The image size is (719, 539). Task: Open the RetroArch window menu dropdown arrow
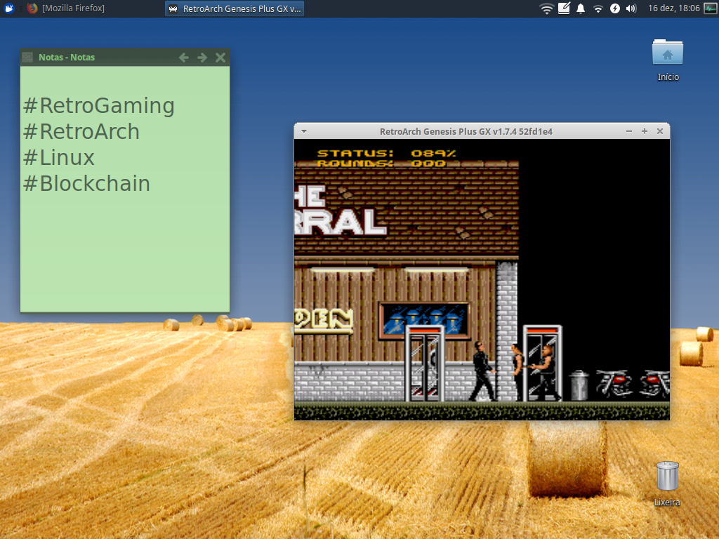pos(303,131)
